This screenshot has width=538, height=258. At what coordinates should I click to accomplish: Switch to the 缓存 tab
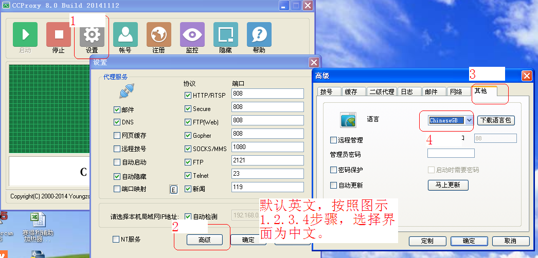[354, 91]
